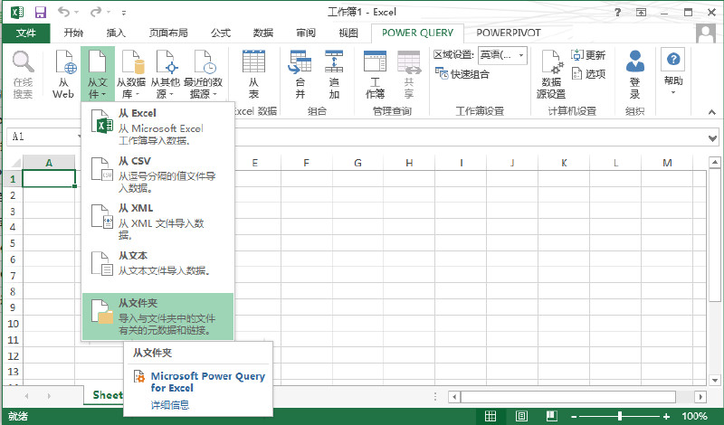Open the Workbook queries (工作簿) pane
The width and height of the screenshot is (724, 425).
pyautogui.click(x=375, y=74)
